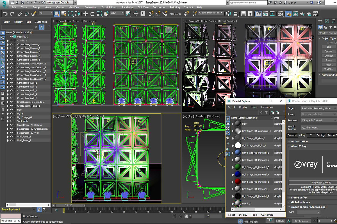This screenshot has height=224, width=337.
Task: Open the Rendering menu
Action: pyautogui.click(x=127, y=8)
